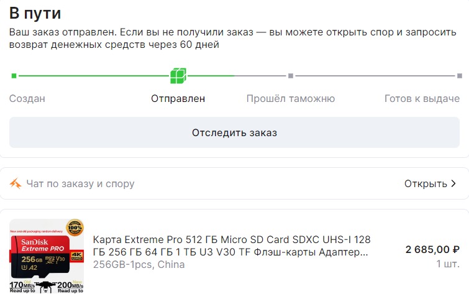Image resolution: width=469 pixels, height=299 pixels.
Task: Click the green Создан step marker
Action: (x=14, y=76)
